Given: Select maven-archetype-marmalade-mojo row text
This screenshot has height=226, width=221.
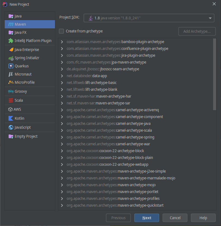Looking at the screenshot, I should 121,178.
